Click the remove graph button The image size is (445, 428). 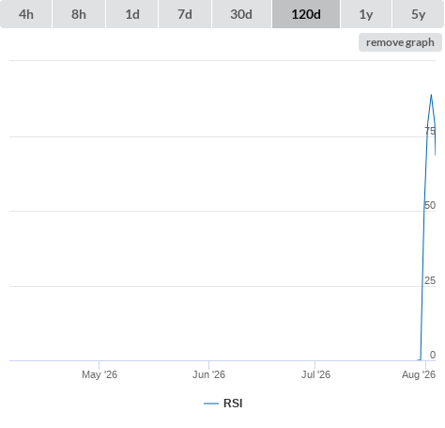pos(400,42)
